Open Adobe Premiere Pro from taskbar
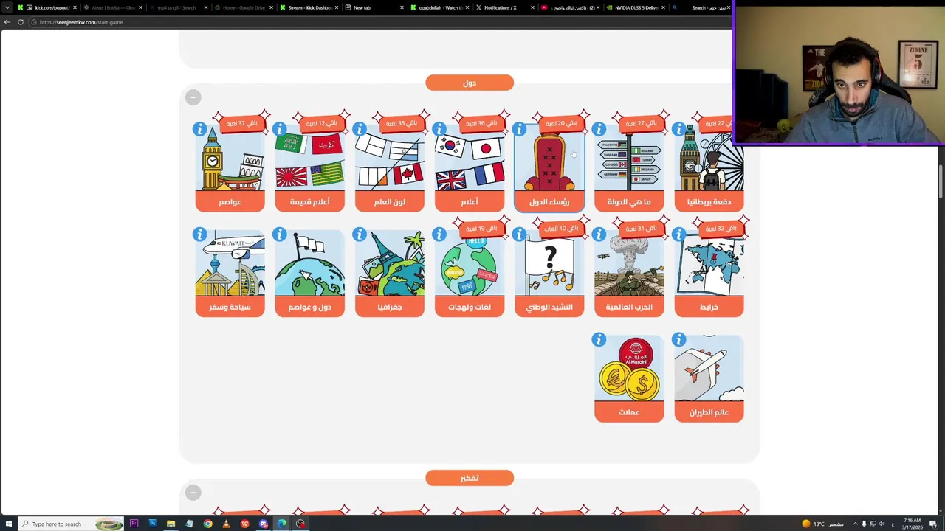 134,524
